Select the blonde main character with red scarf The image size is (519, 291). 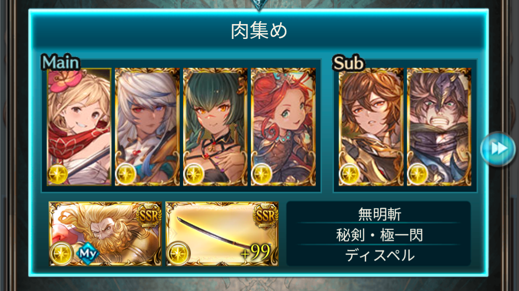pos(79,127)
